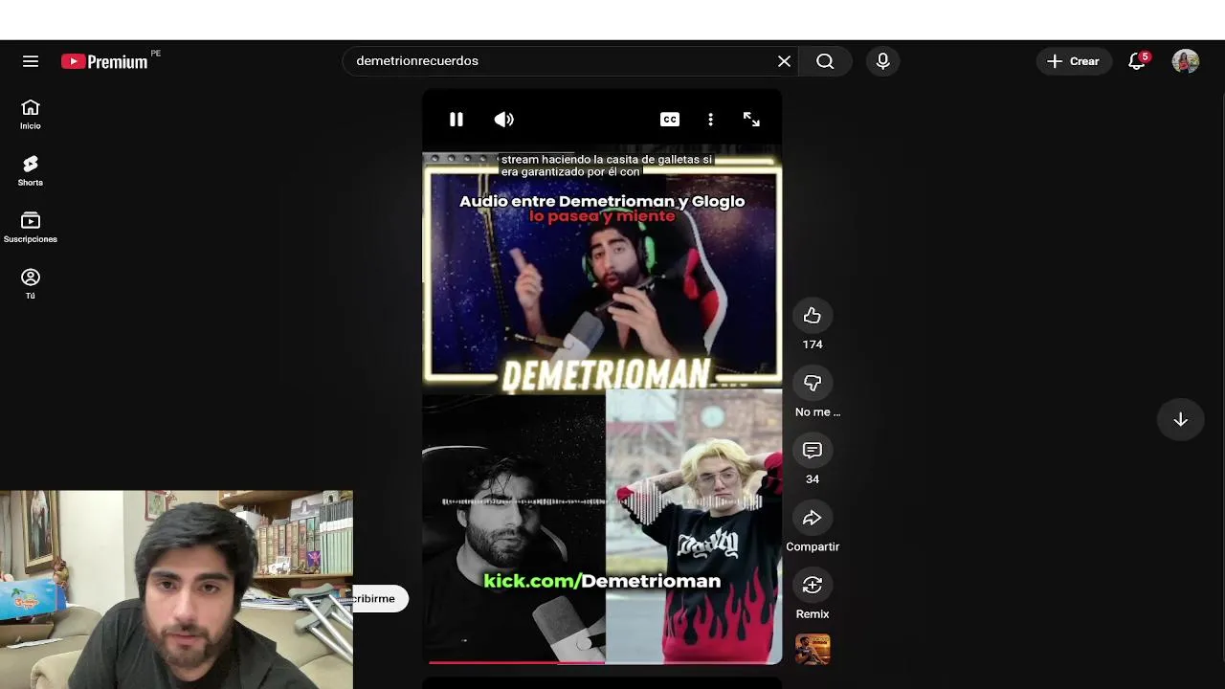1225x689 pixels.
Task: Open the Tú profile section
Action: pos(31,284)
